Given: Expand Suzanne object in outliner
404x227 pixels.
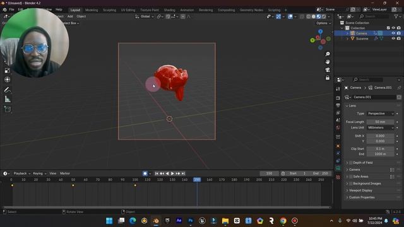Looking at the screenshot, I should tap(347, 38).
